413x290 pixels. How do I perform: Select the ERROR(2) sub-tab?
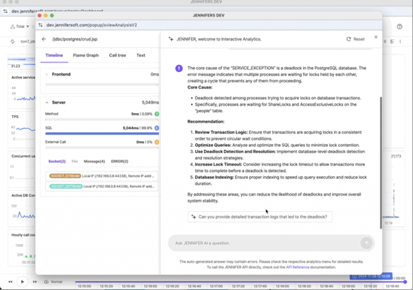pyautogui.click(x=119, y=161)
